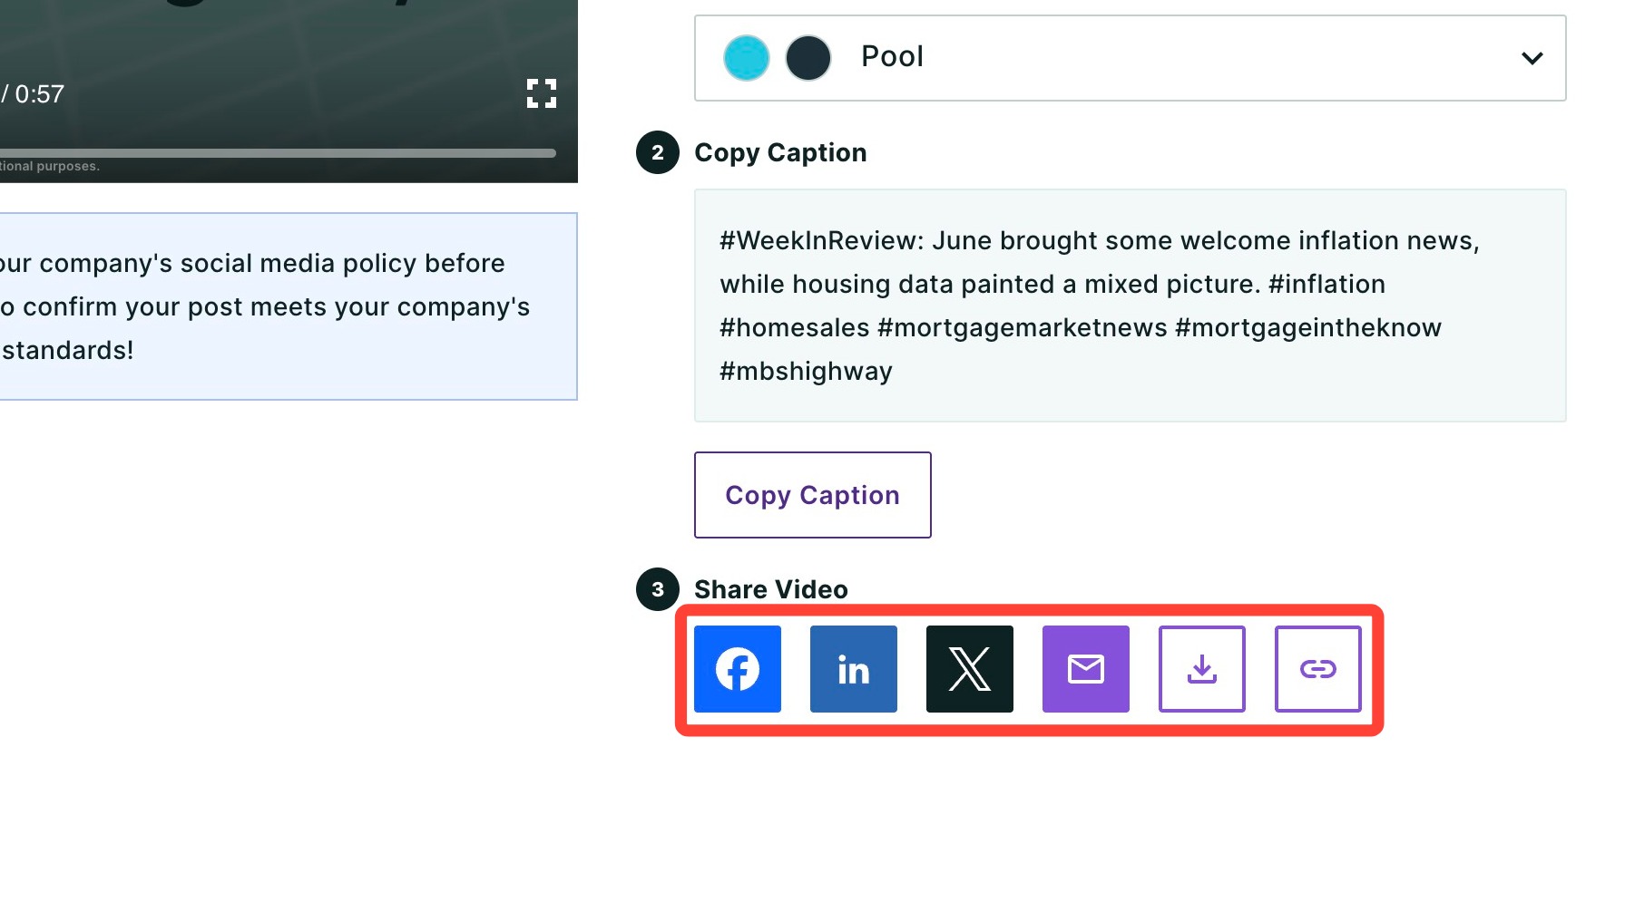
Task: Enter fullscreen mode on the video
Action: (542, 93)
